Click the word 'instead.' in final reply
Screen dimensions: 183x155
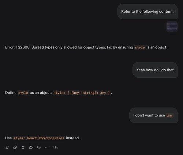(73, 138)
